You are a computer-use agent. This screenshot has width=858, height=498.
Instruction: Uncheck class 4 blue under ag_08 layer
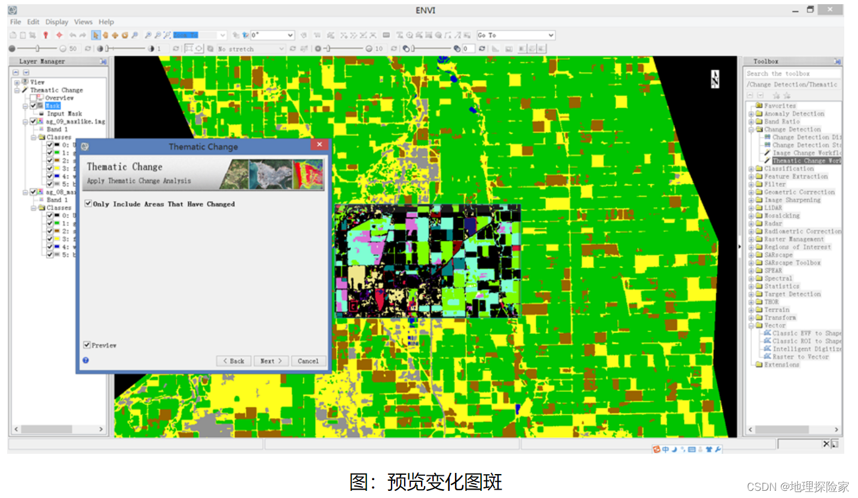coord(50,247)
